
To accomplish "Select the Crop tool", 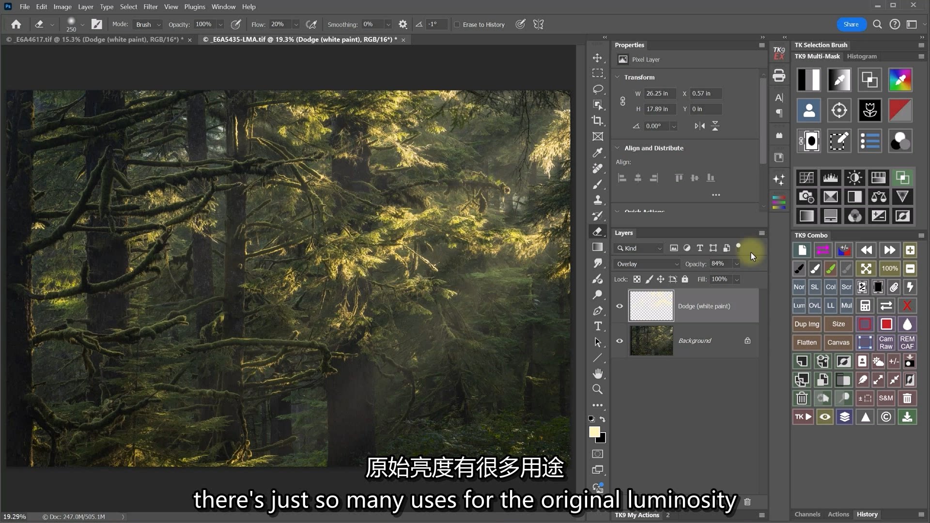I will click(598, 121).
